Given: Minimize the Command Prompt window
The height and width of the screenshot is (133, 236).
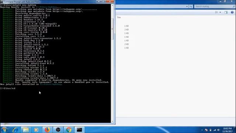Looking at the screenshot, I should coord(99,1).
